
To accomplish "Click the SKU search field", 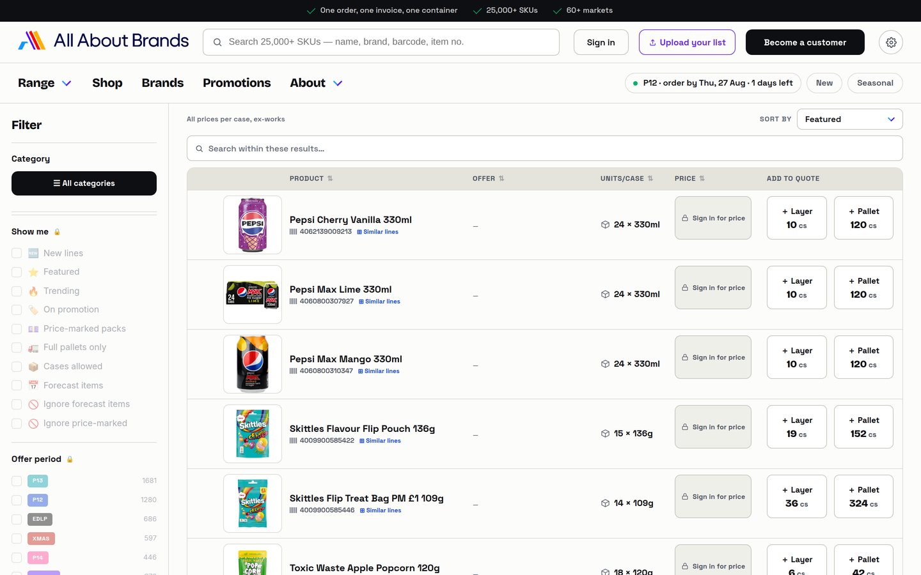I will click(x=381, y=42).
